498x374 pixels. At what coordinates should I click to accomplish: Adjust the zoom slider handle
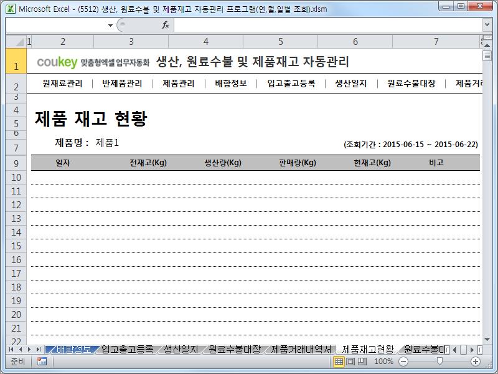pyautogui.click(x=439, y=361)
